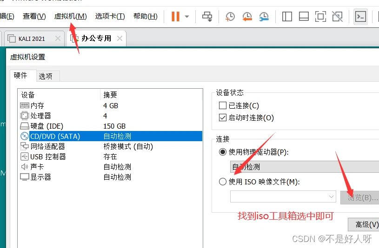Click the 4 GB memory summary value

coord(111,106)
